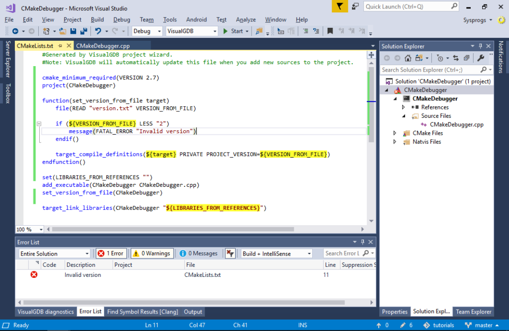The width and height of the screenshot is (509, 331).
Task: Click the Home icon in Solution Explorer
Action: (x=408, y=58)
